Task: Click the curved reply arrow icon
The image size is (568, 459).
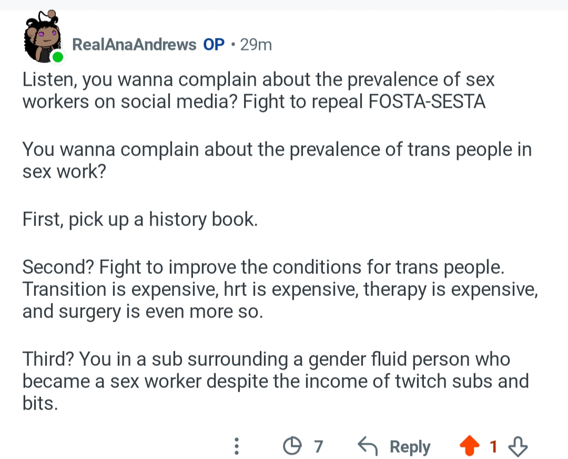Action: pos(367,447)
